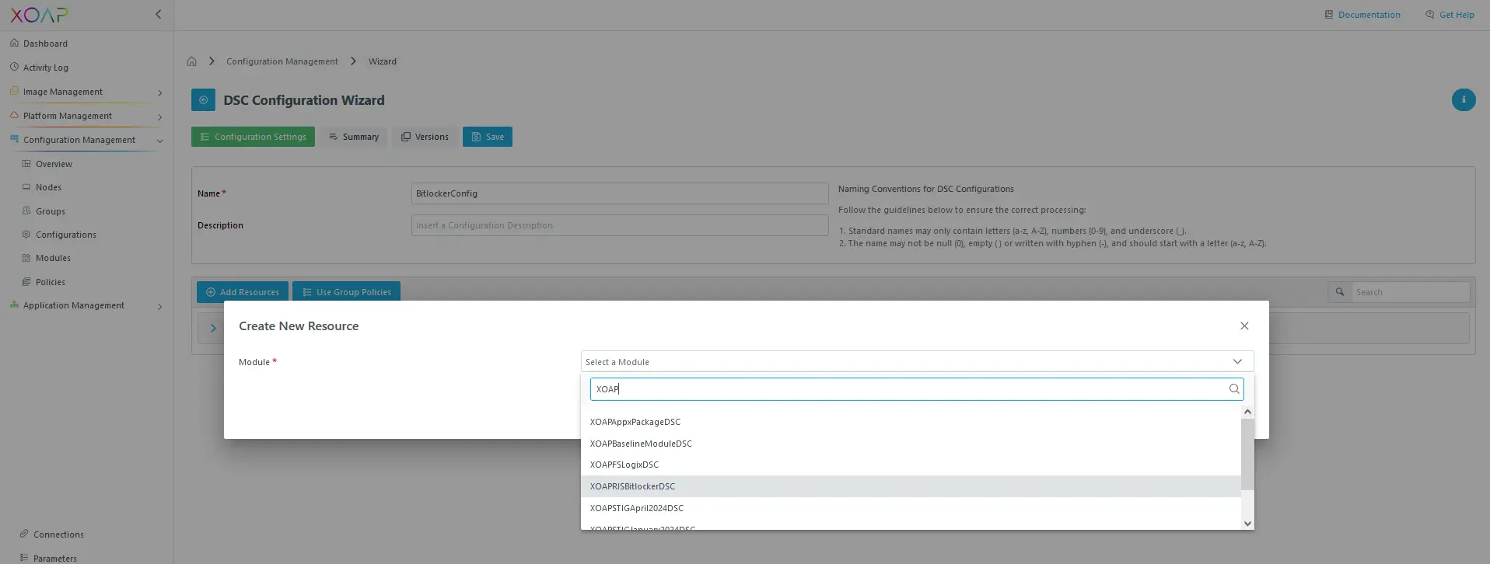Image resolution: width=1490 pixels, height=564 pixels.
Task: Collapse the sidebar with the chevron
Action: click(x=159, y=14)
